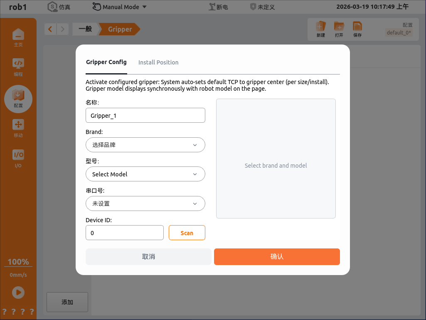Click the 100% speed indicator
Viewport: 426px width, 320px height.
pyautogui.click(x=18, y=262)
